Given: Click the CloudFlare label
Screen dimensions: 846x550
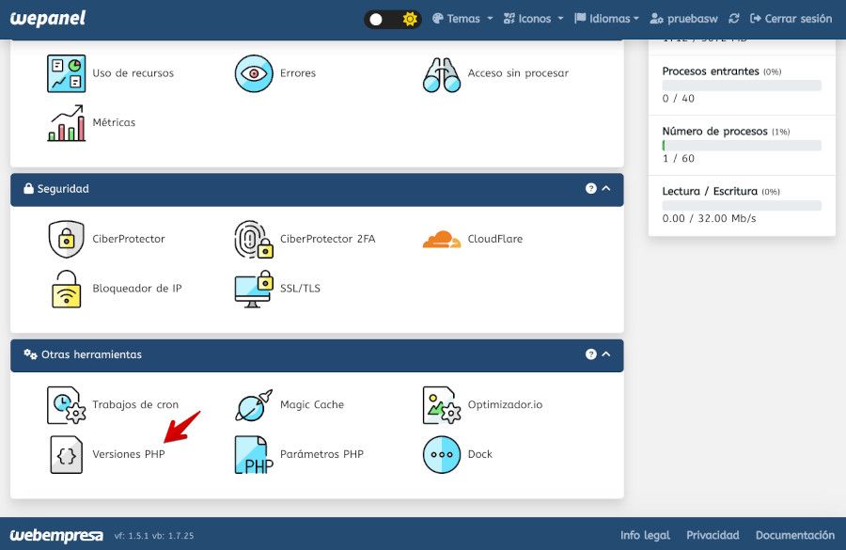Looking at the screenshot, I should point(494,239).
